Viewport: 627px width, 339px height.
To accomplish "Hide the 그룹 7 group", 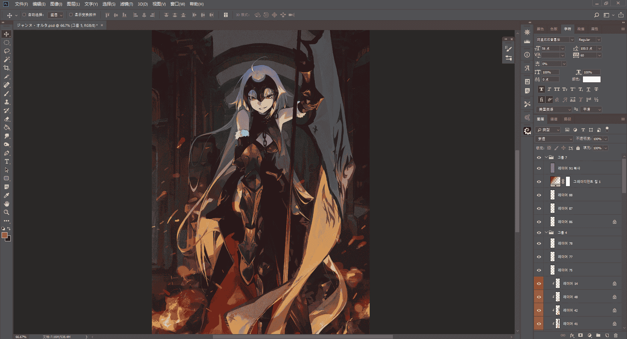I will pyautogui.click(x=539, y=157).
